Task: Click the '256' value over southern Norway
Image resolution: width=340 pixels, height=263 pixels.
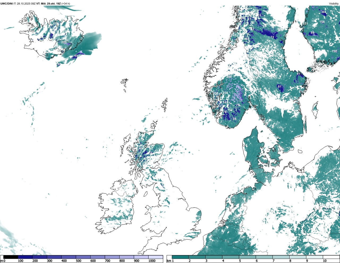Action: (x=225, y=93)
